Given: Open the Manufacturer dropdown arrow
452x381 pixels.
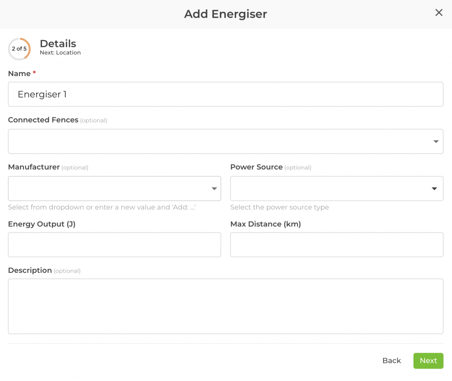Looking at the screenshot, I should [x=214, y=189].
